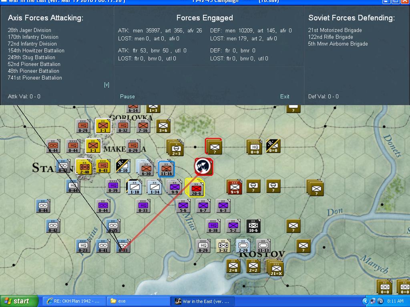Click the system tray clock 8:11 AM
The width and height of the screenshot is (410, 307).
tap(395, 301)
